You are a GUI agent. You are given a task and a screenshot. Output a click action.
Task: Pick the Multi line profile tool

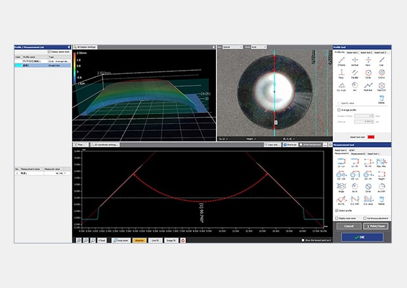(x=369, y=84)
